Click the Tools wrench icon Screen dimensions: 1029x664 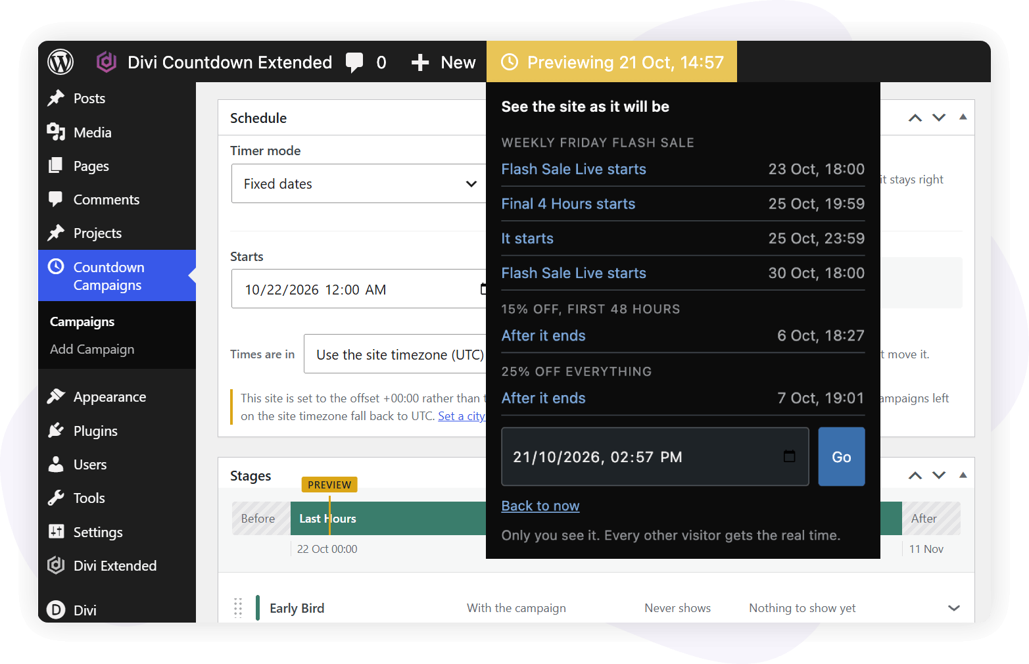click(56, 498)
